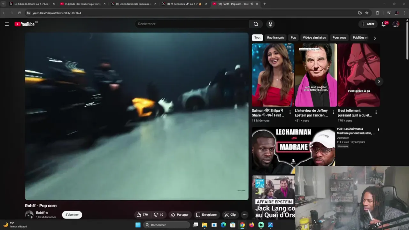Open the Créer menu

click(x=367, y=24)
